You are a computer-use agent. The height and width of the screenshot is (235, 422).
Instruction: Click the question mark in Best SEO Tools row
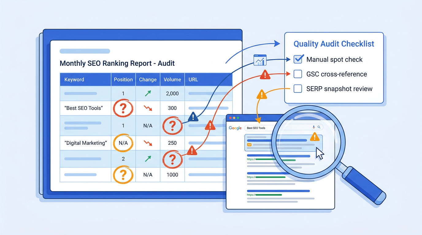point(123,108)
